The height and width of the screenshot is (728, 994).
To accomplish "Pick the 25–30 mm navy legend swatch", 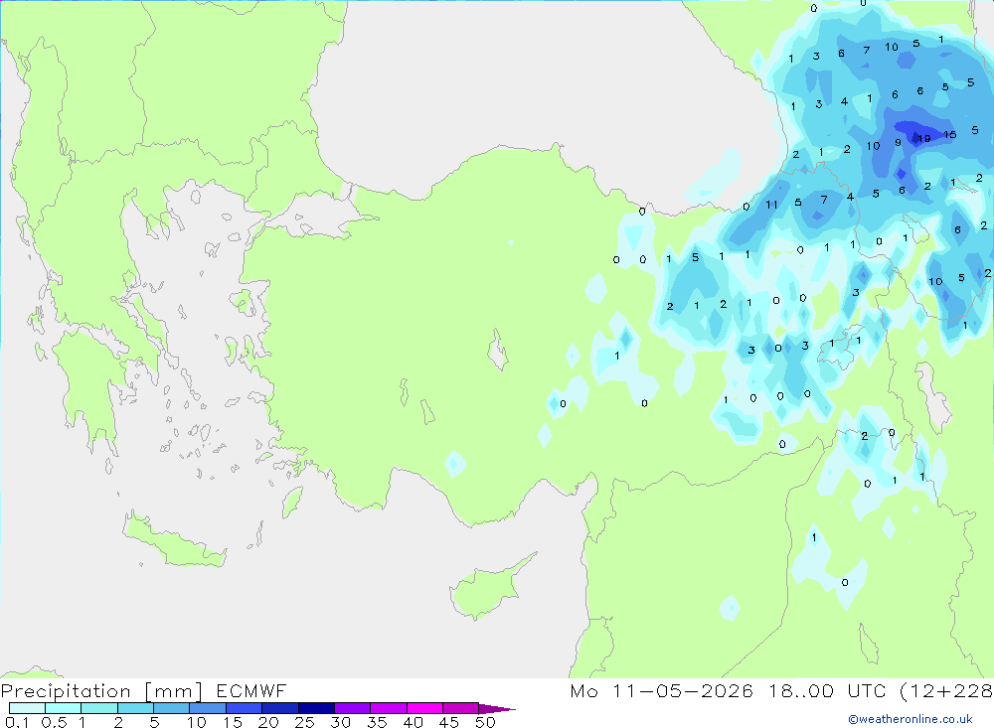I will pyautogui.click(x=316, y=708).
